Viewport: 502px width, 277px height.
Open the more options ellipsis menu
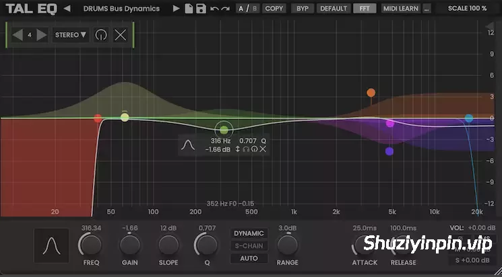(x=427, y=9)
